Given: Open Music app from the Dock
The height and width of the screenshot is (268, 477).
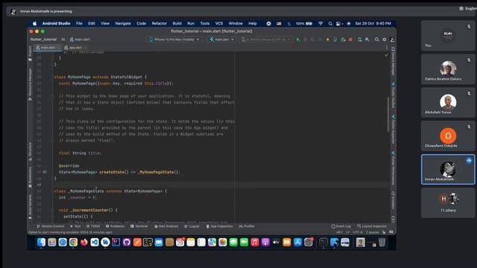Looking at the screenshot, I should point(255,242).
